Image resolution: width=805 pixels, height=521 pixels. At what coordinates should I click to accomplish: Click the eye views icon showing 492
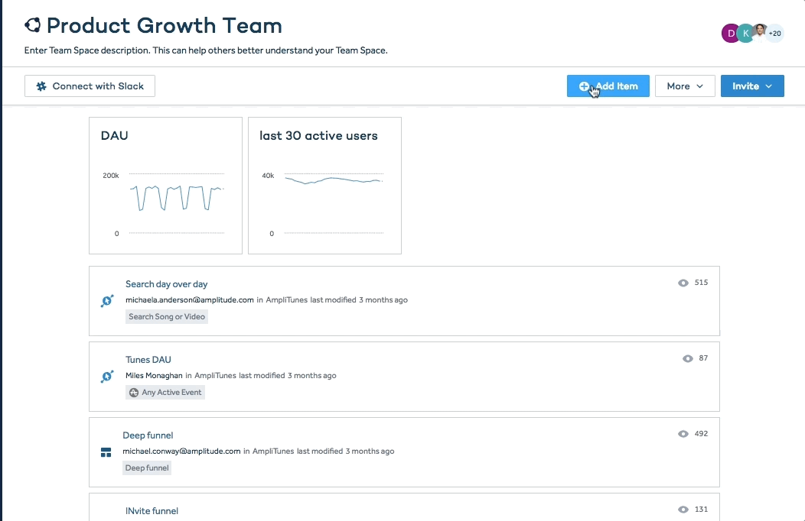(x=683, y=434)
